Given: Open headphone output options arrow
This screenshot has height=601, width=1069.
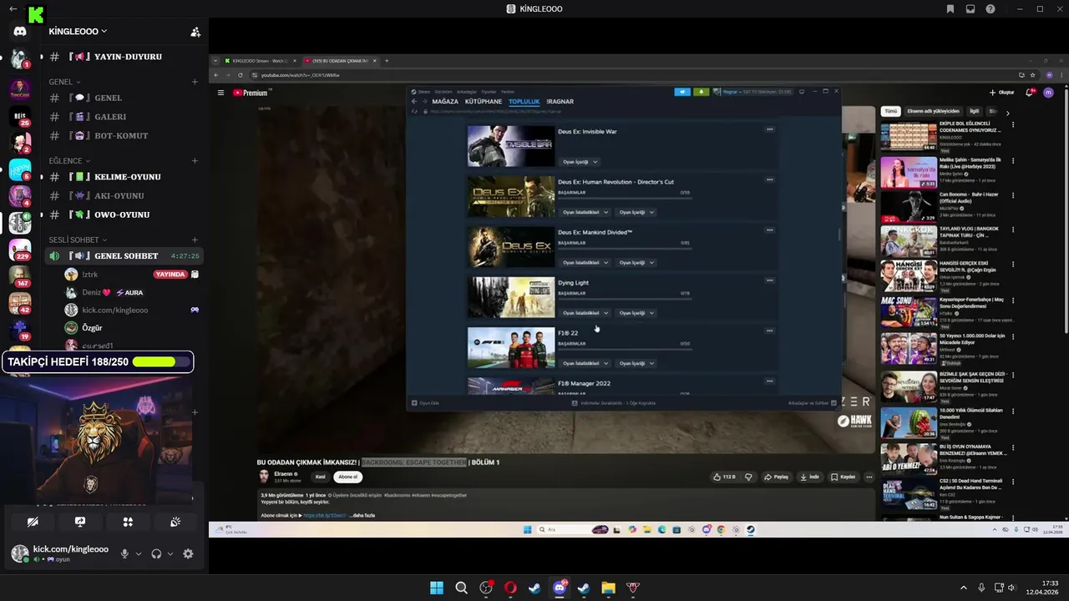Looking at the screenshot, I should 170,553.
